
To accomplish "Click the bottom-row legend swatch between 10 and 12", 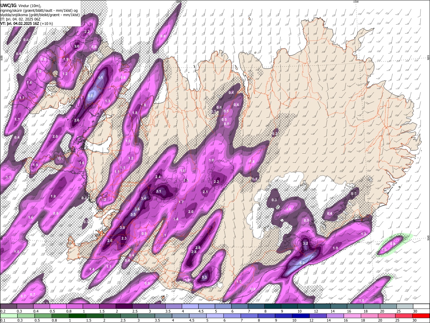I will pos(301,316).
